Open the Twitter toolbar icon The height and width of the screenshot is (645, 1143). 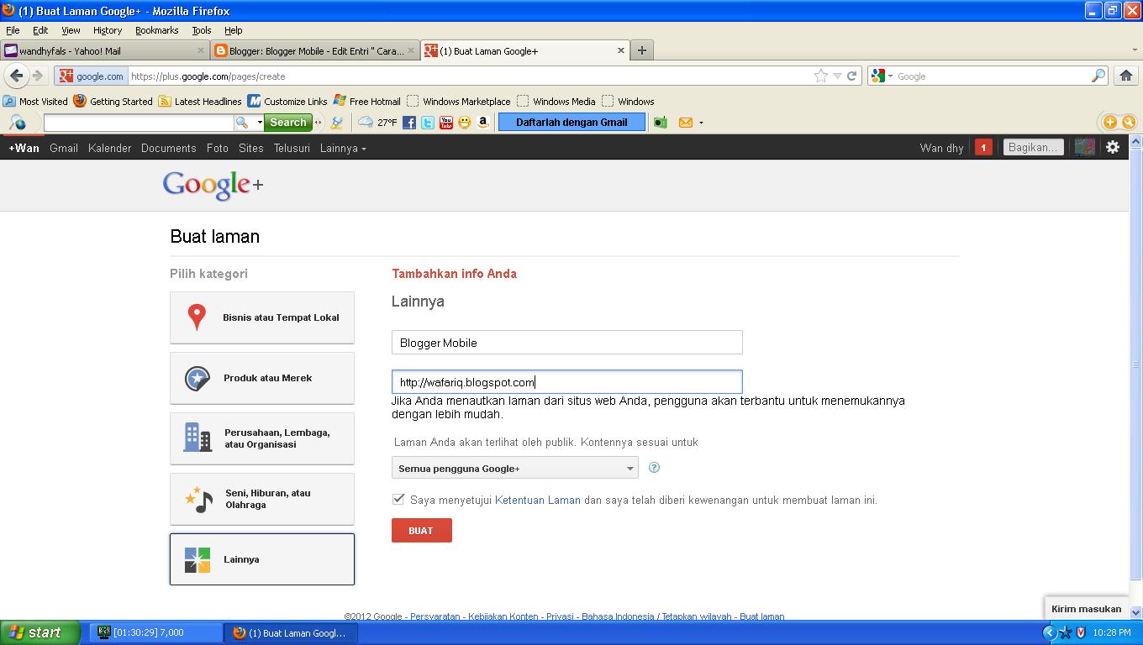[x=428, y=123]
